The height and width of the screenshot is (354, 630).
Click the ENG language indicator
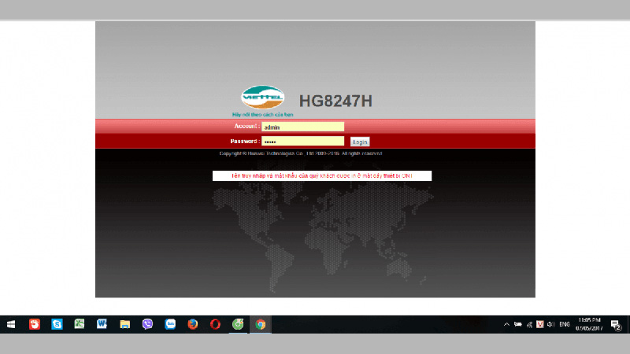565,324
